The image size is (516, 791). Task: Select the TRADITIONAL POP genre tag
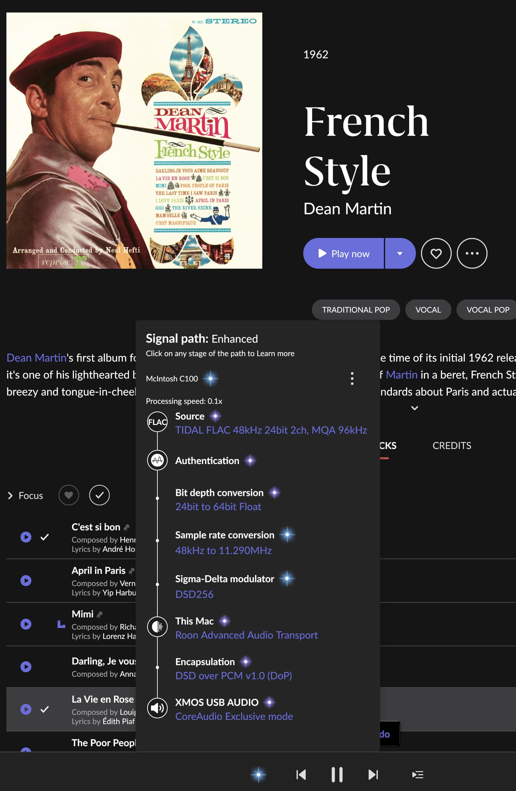pos(356,310)
